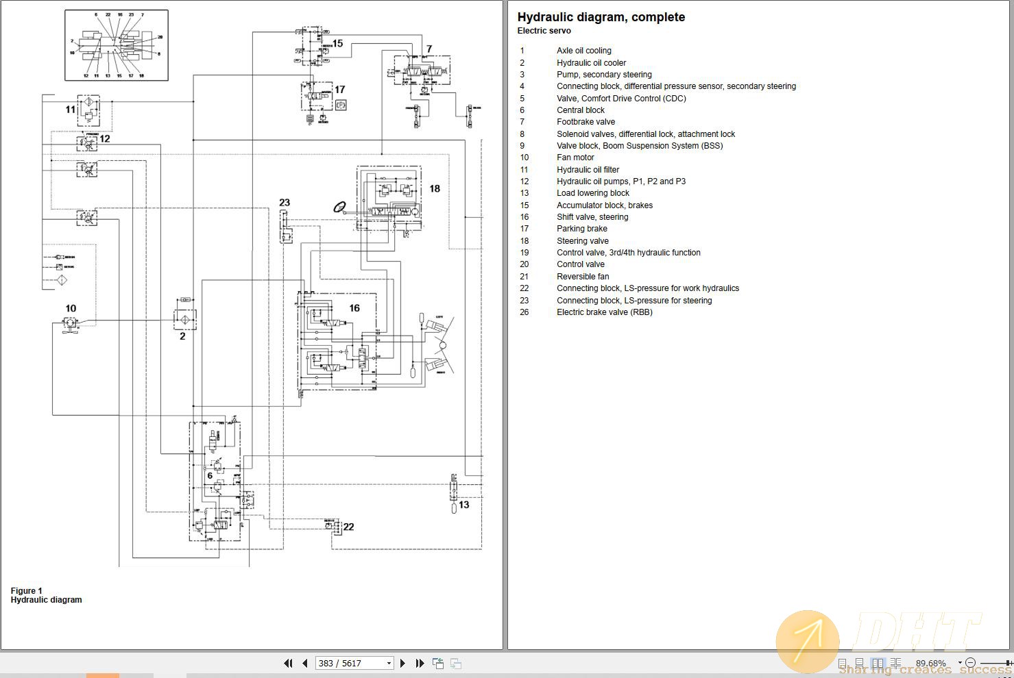Click component 2 oil cooler symbol
Screen dimensions: 1014x678
(x=184, y=320)
